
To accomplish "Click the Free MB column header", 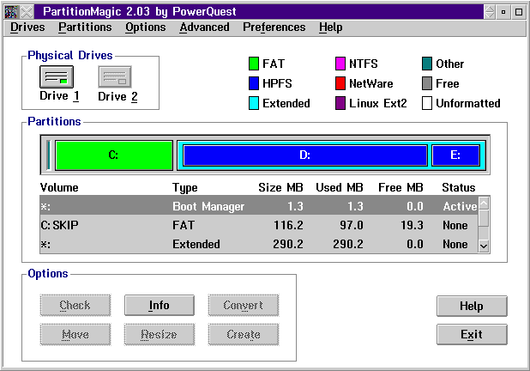I will (401, 187).
